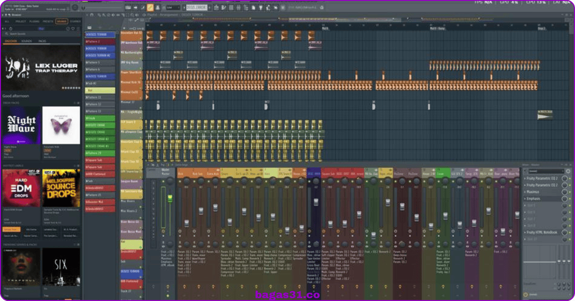The height and width of the screenshot is (301, 575).
Task: Mute the Sub SFX mixer track
Action: tap(453, 182)
